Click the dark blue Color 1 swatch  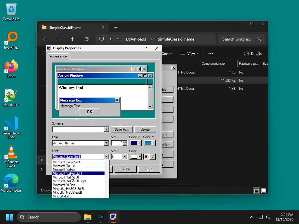pos(134,143)
